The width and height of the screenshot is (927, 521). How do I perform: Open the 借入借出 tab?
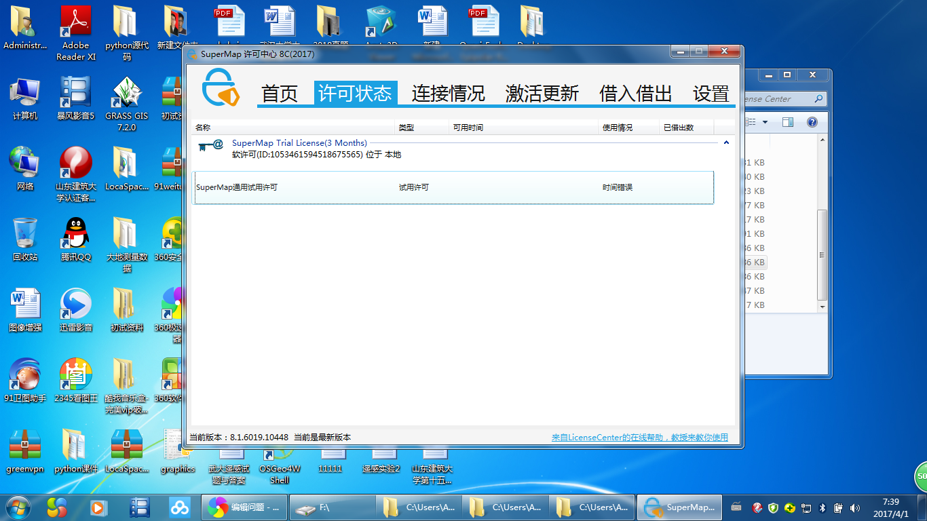635,93
